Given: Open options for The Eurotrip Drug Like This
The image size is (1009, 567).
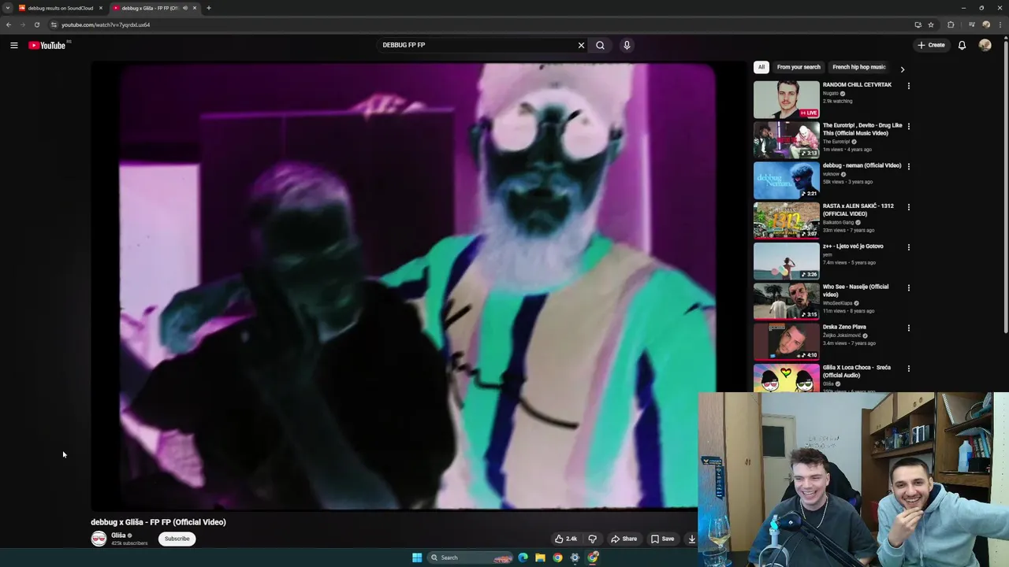Looking at the screenshot, I should coord(909,126).
